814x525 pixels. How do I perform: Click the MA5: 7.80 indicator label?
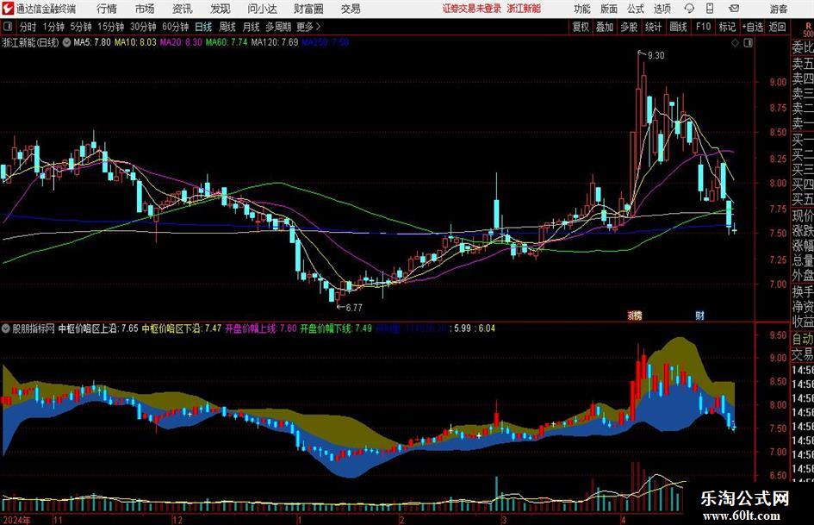click(x=92, y=42)
